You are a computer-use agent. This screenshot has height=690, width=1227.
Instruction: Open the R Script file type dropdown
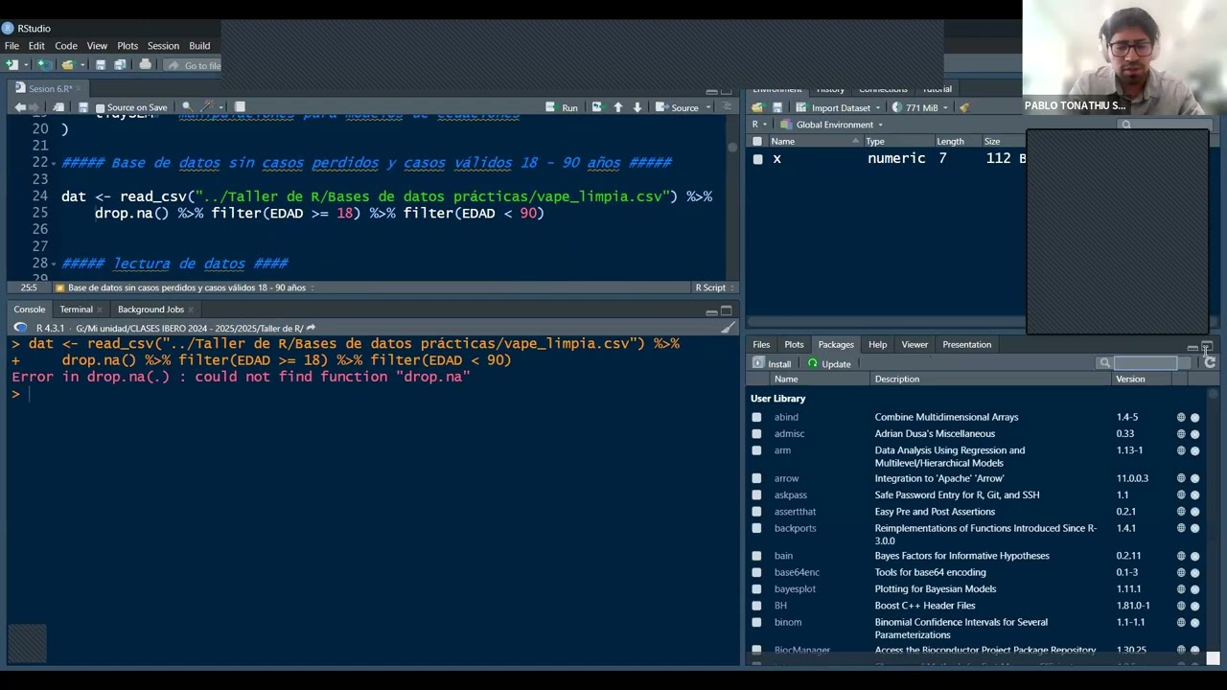(714, 287)
